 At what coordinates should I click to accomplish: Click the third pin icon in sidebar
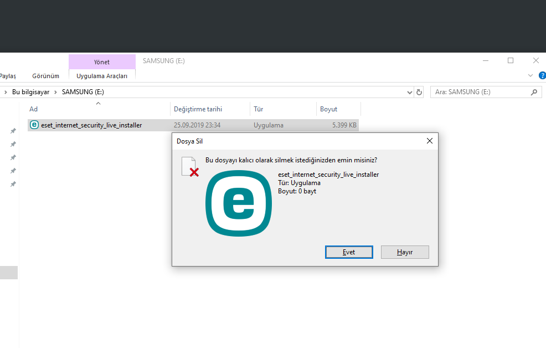(13, 157)
